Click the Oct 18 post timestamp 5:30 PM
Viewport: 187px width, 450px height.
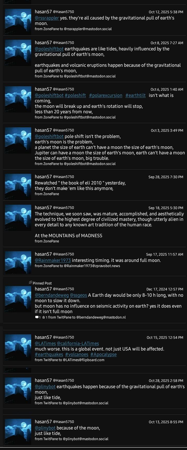coord(166,208)
